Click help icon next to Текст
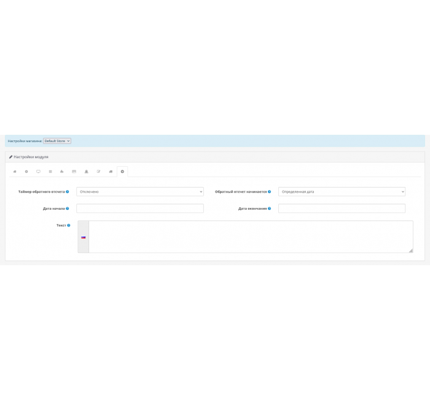This screenshot has width=430, height=400. click(69, 225)
